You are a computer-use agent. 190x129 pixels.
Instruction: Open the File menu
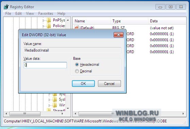[x=8, y=14]
